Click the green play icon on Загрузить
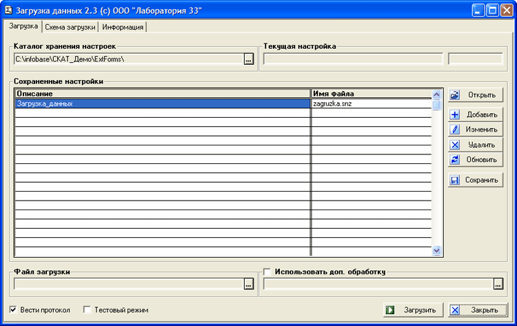 [391, 310]
